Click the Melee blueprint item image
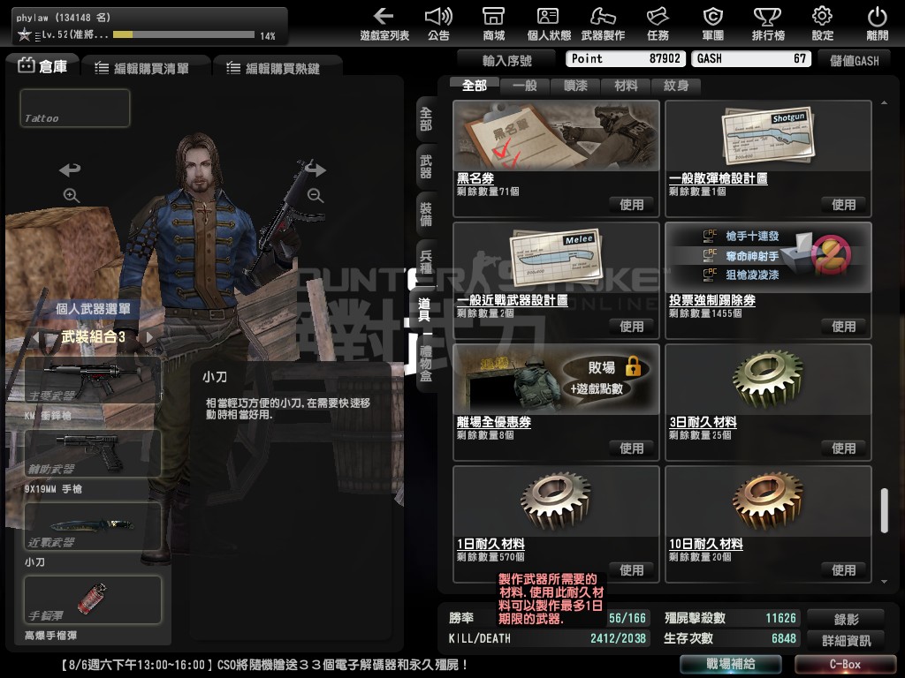This screenshot has width=905, height=678. click(557, 258)
